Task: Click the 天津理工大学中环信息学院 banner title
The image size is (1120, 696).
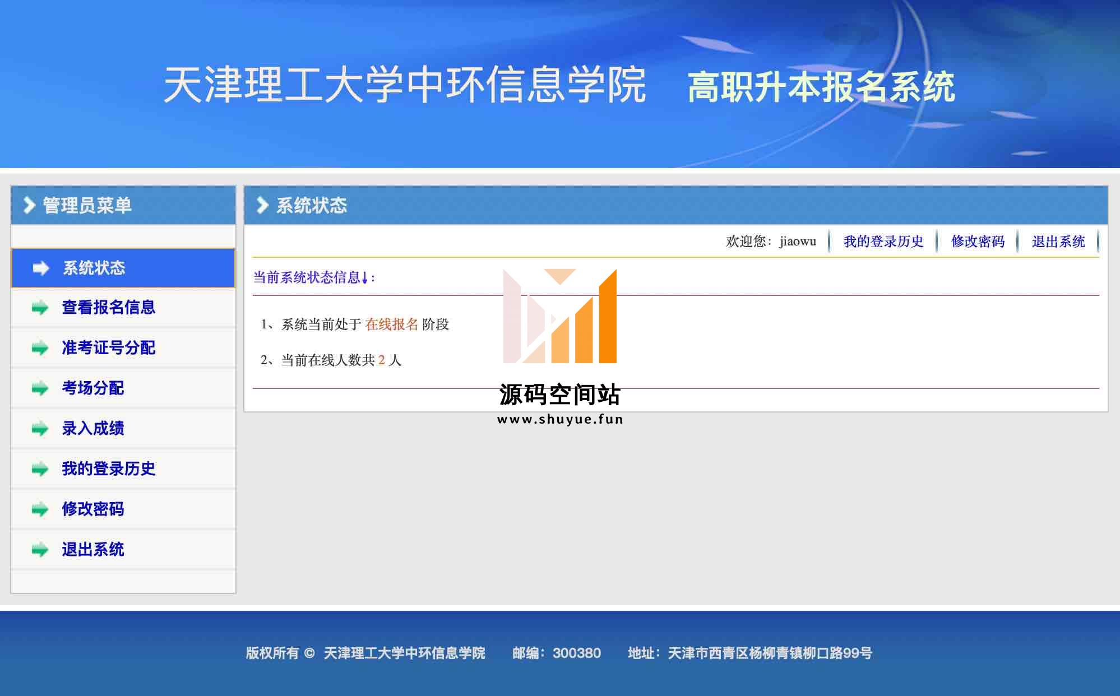Action: pyautogui.click(x=405, y=85)
